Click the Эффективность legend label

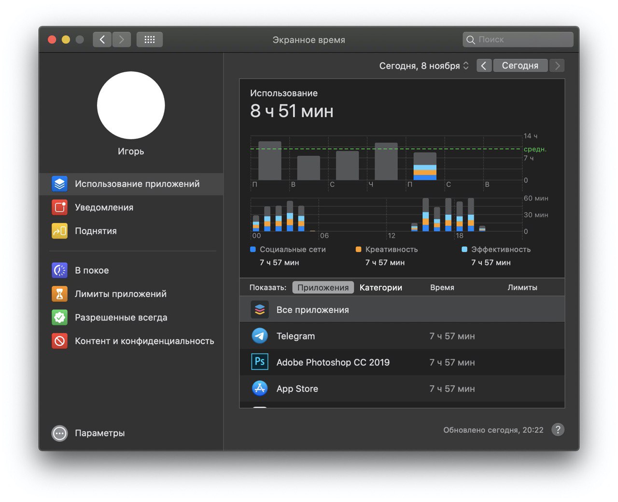coord(501,250)
